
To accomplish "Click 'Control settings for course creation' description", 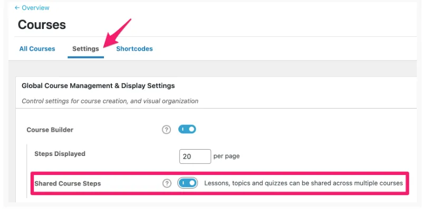I will tap(110, 101).
